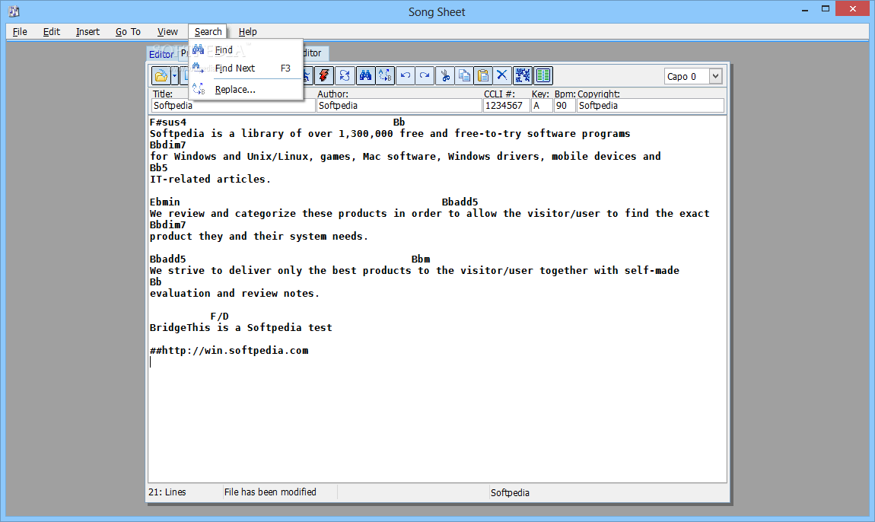Click the Copyright input field

[650, 106]
